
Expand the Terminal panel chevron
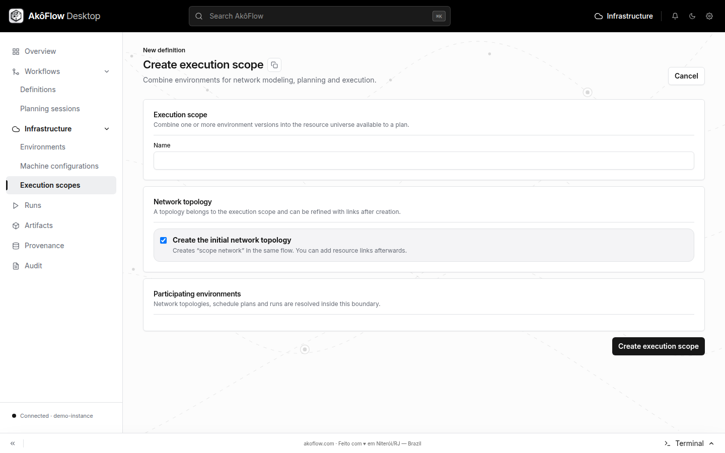(x=711, y=443)
